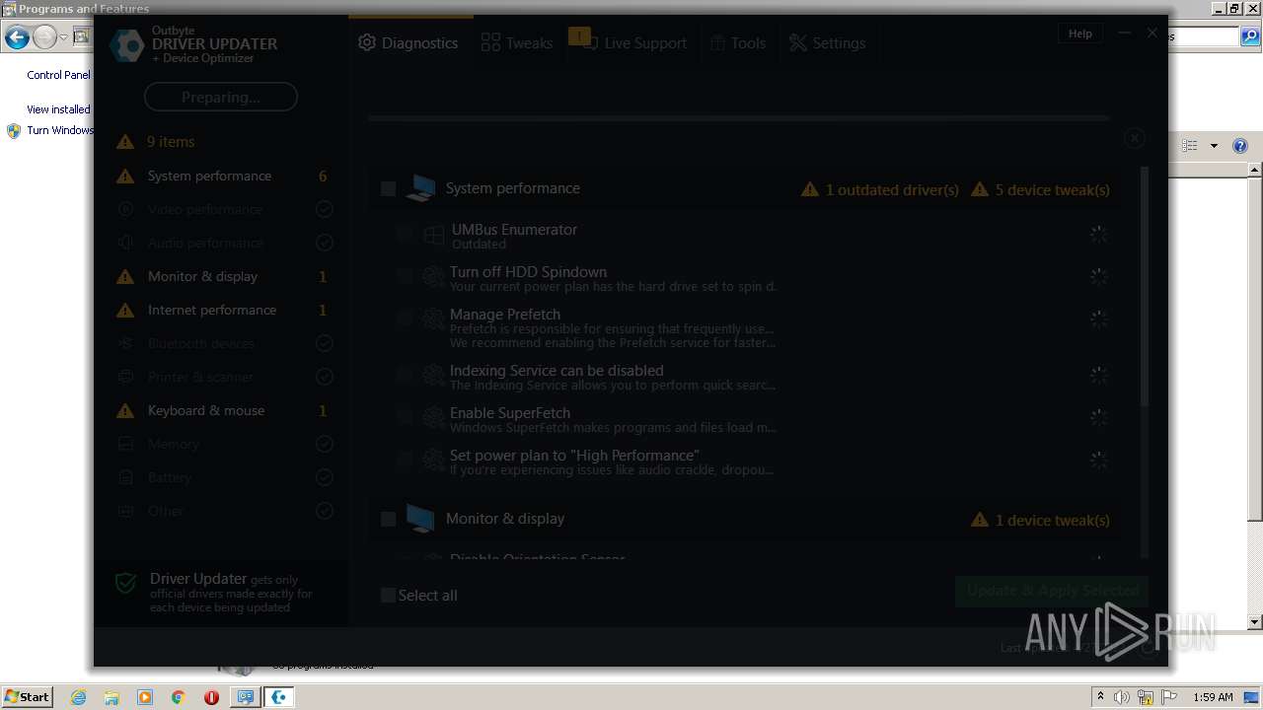Click Update & Apply Selected button
The image size is (1263, 710).
point(1052,591)
